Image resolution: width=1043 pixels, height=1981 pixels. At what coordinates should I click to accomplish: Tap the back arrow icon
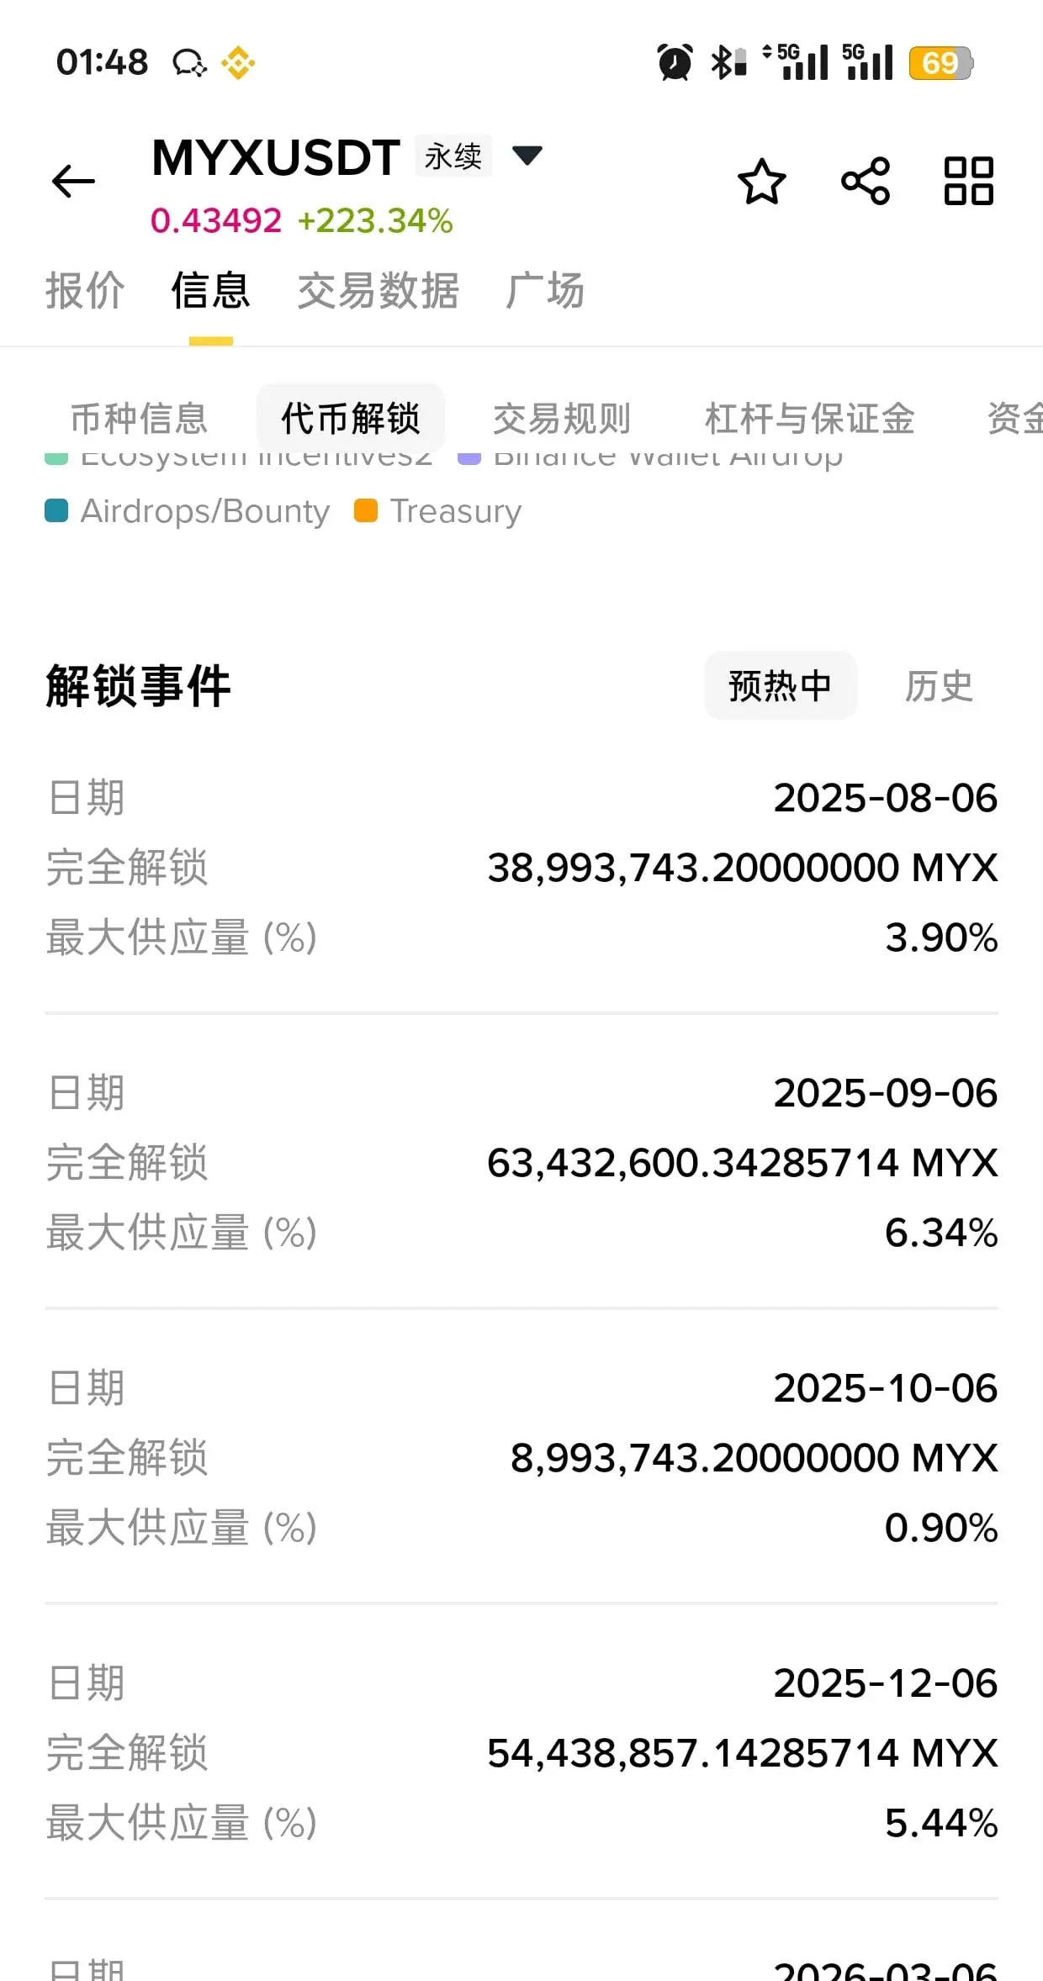pyautogui.click(x=73, y=182)
